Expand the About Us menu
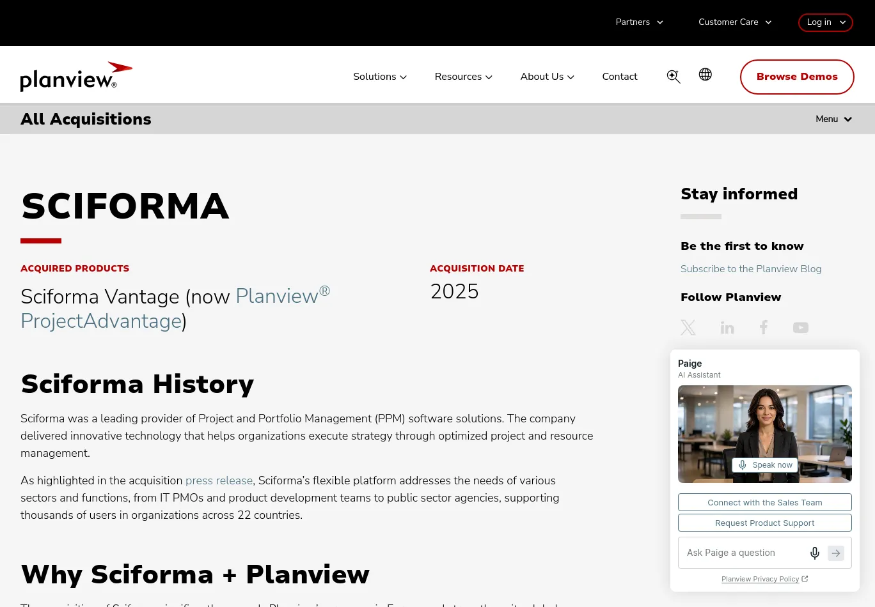This screenshot has width=875, height=607. click(x=548, y=77)
